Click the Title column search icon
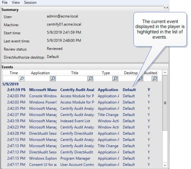The height and width of the screenshot is (169, 191). pos(90,79)
